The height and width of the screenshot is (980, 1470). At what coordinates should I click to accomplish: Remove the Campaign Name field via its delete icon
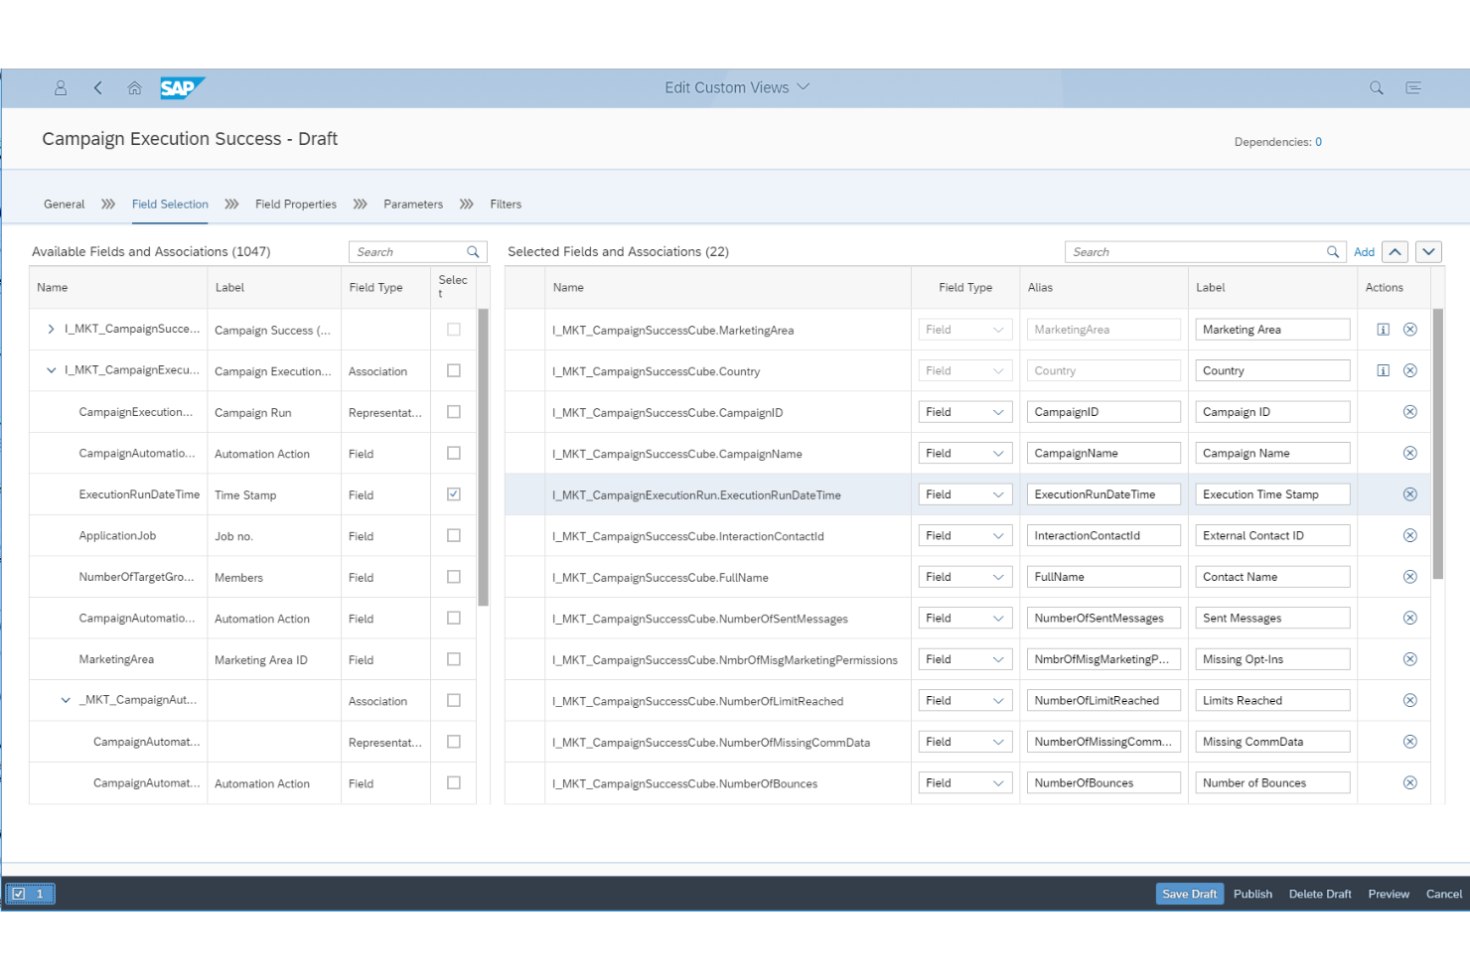tap(1409, 452)
